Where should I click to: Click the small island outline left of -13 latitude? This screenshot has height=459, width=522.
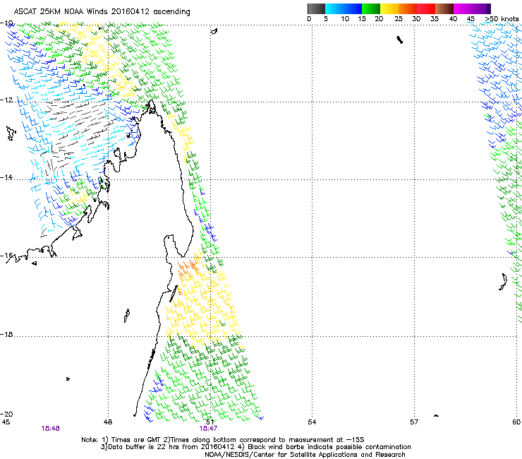click(11, 133)
